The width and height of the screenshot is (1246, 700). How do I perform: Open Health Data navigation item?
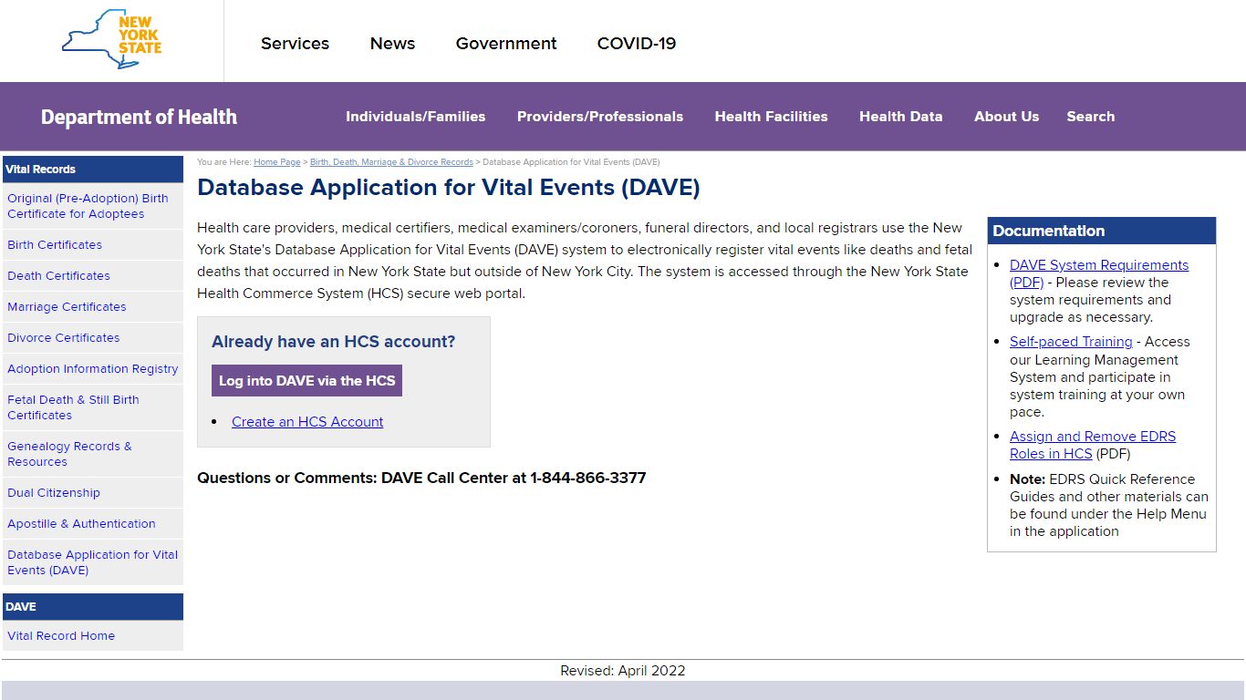tap(900, 117)
